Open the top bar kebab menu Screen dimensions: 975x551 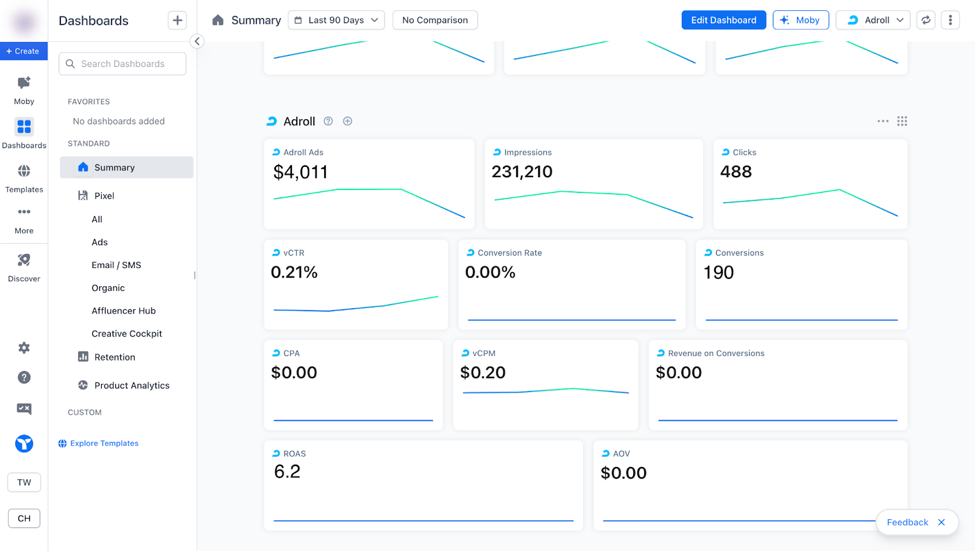click(950, 20)
